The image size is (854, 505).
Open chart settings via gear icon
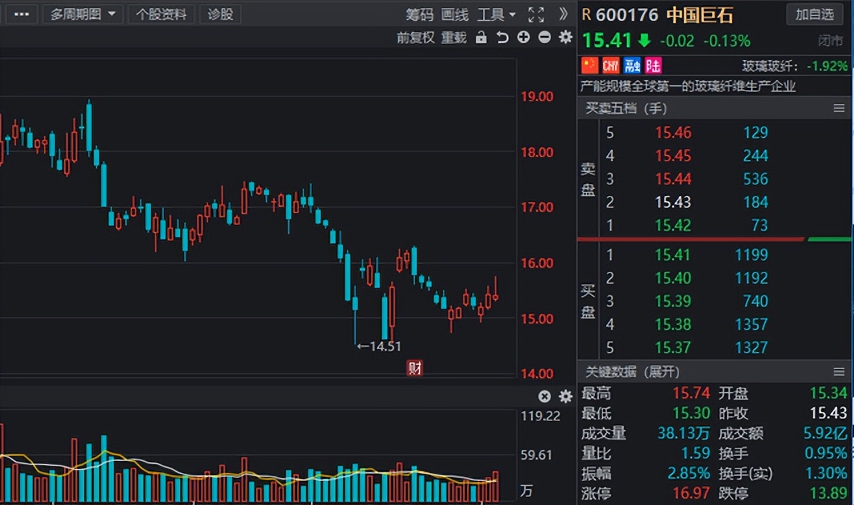[x=564, y=37]
